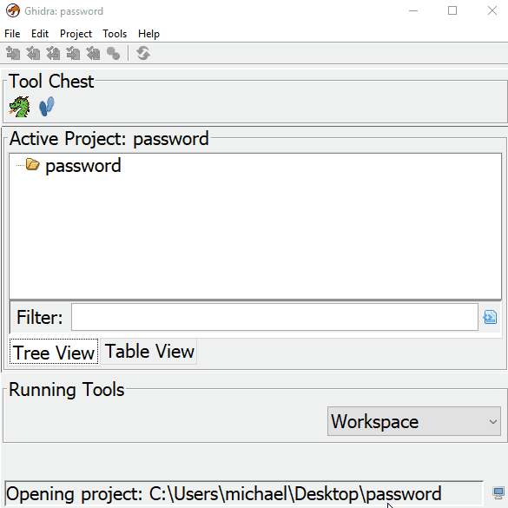The height and width of the screenshot is (508, 508).
Task: Click inside the Filter text field
Action: pyautogui.click(x=274, y=317)
